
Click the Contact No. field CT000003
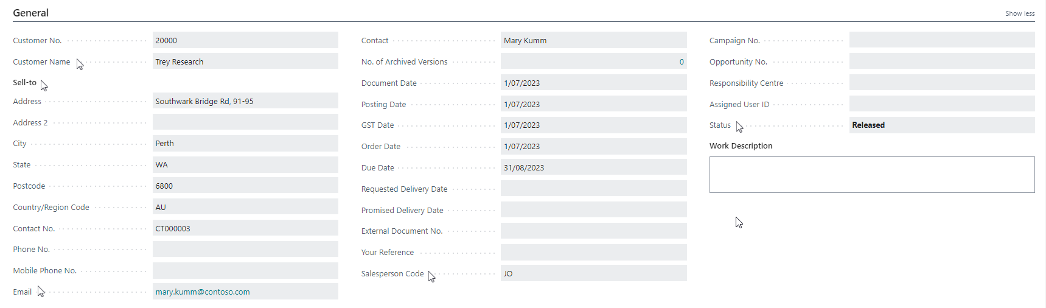click(x=245, y=228)
